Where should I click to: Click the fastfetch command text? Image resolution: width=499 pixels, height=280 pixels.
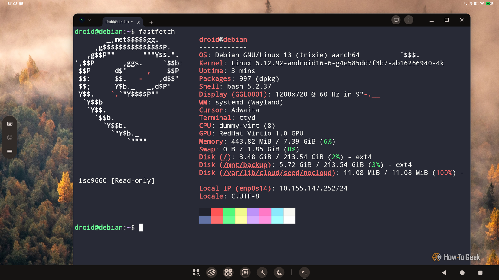pos(157,32)
